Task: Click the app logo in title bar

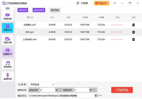Action: pyautogui.click(x=4, y=3)
